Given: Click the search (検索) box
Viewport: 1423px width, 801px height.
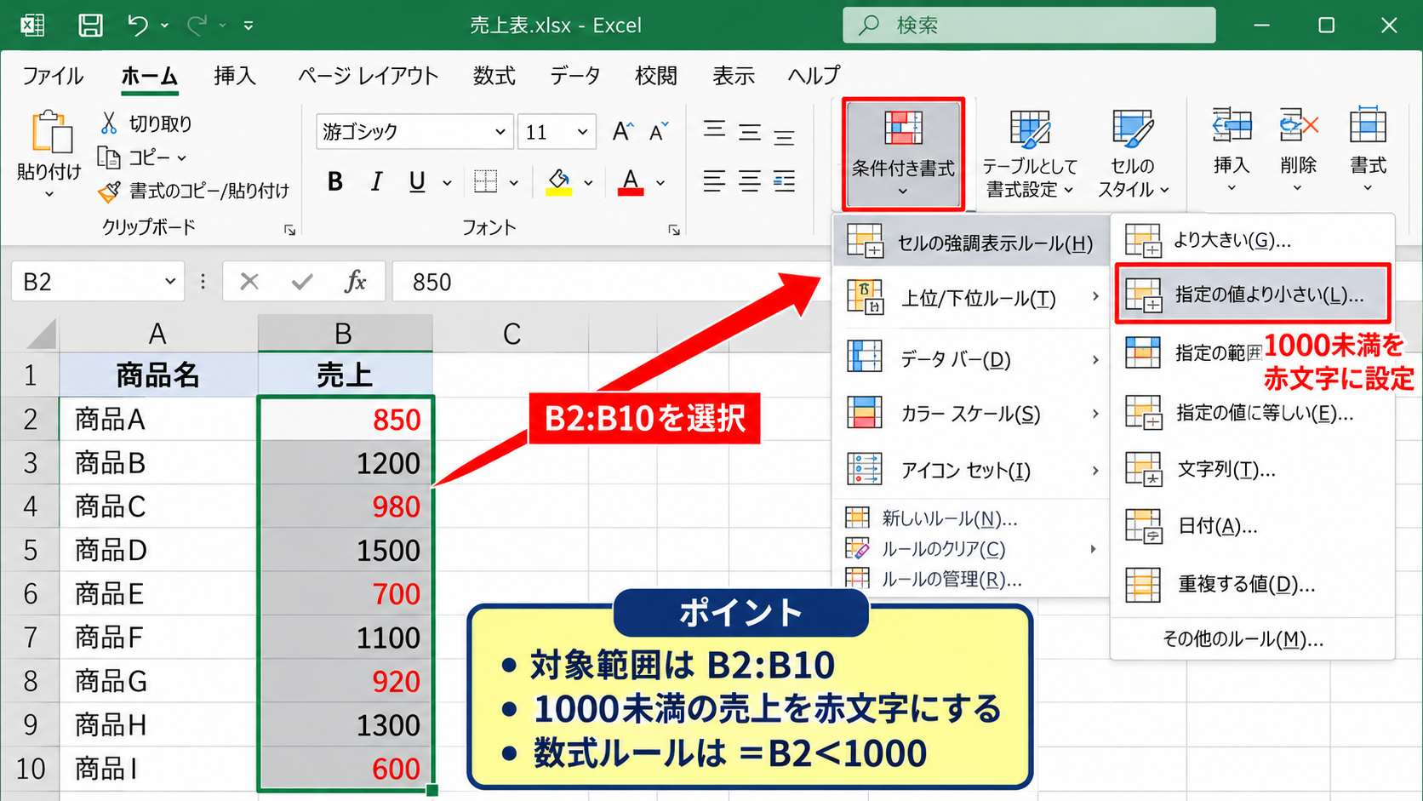Looking at the screenshot, I should pyautogui.click(x=1029, y=25).
